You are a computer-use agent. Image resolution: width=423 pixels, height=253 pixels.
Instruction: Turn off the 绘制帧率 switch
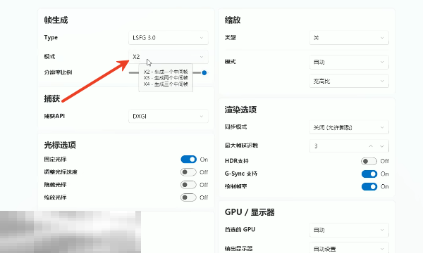tap(369, 187)
